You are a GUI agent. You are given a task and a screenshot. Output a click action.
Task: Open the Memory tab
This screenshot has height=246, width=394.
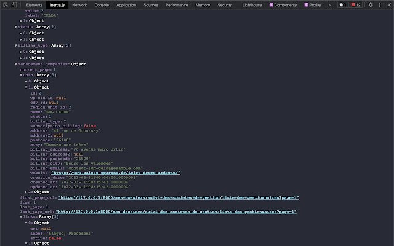203,5
